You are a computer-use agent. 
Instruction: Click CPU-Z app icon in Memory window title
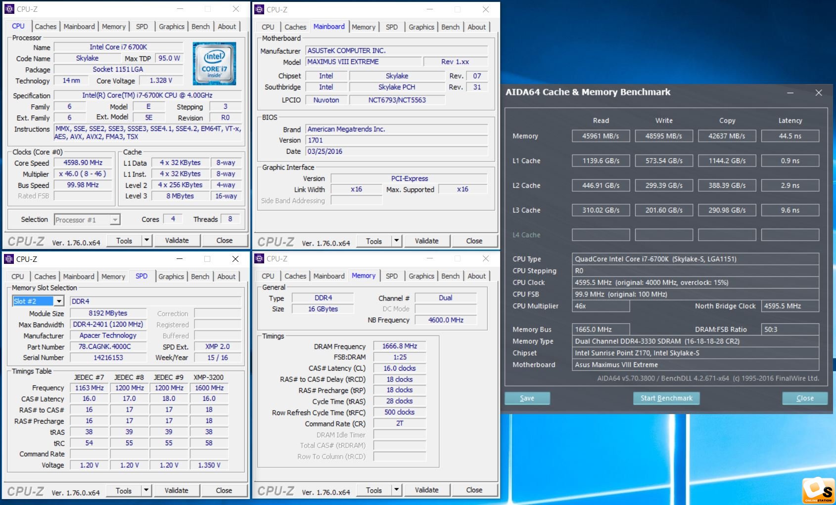click(259, 258)
